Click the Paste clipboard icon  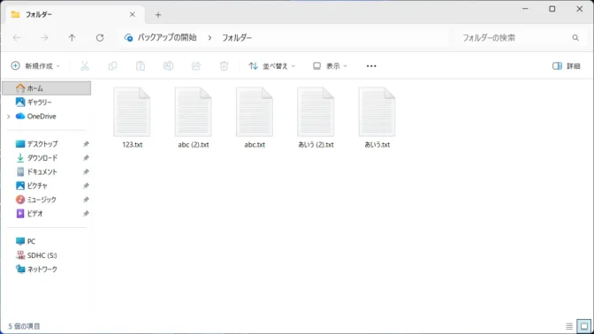point(141,66)
